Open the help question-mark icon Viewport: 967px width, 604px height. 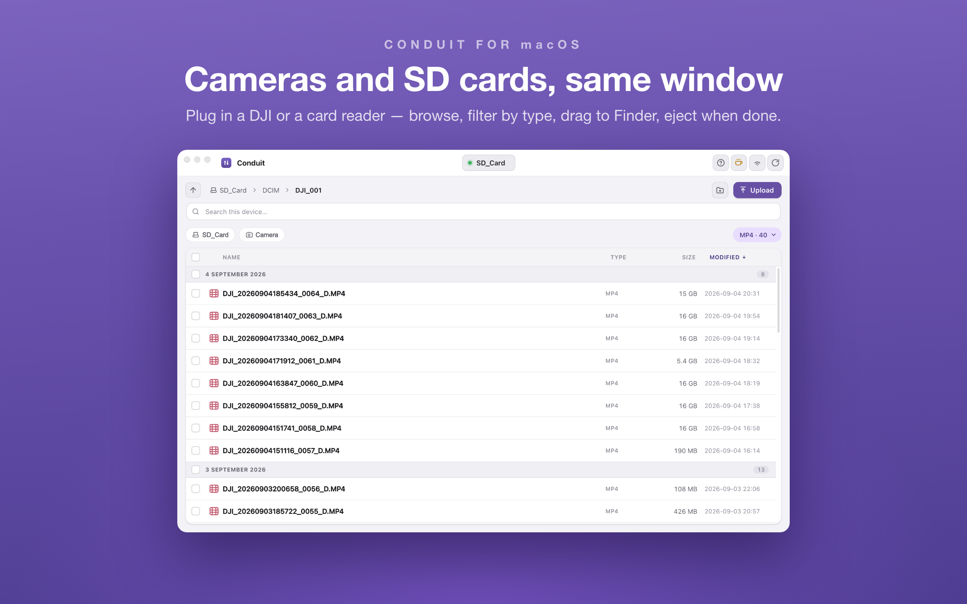(x=720, y=163)
